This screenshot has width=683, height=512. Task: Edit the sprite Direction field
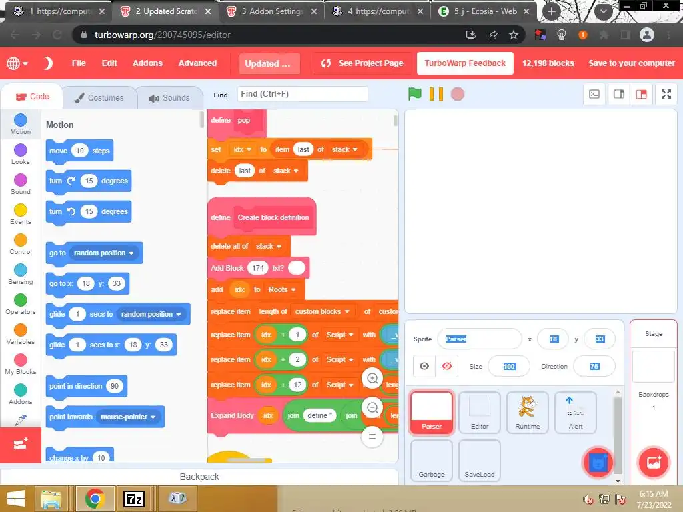click(x=594, y=366)
